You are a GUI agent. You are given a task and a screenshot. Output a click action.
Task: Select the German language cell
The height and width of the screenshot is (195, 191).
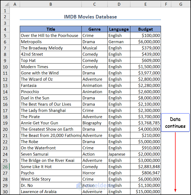coord(119,42)
